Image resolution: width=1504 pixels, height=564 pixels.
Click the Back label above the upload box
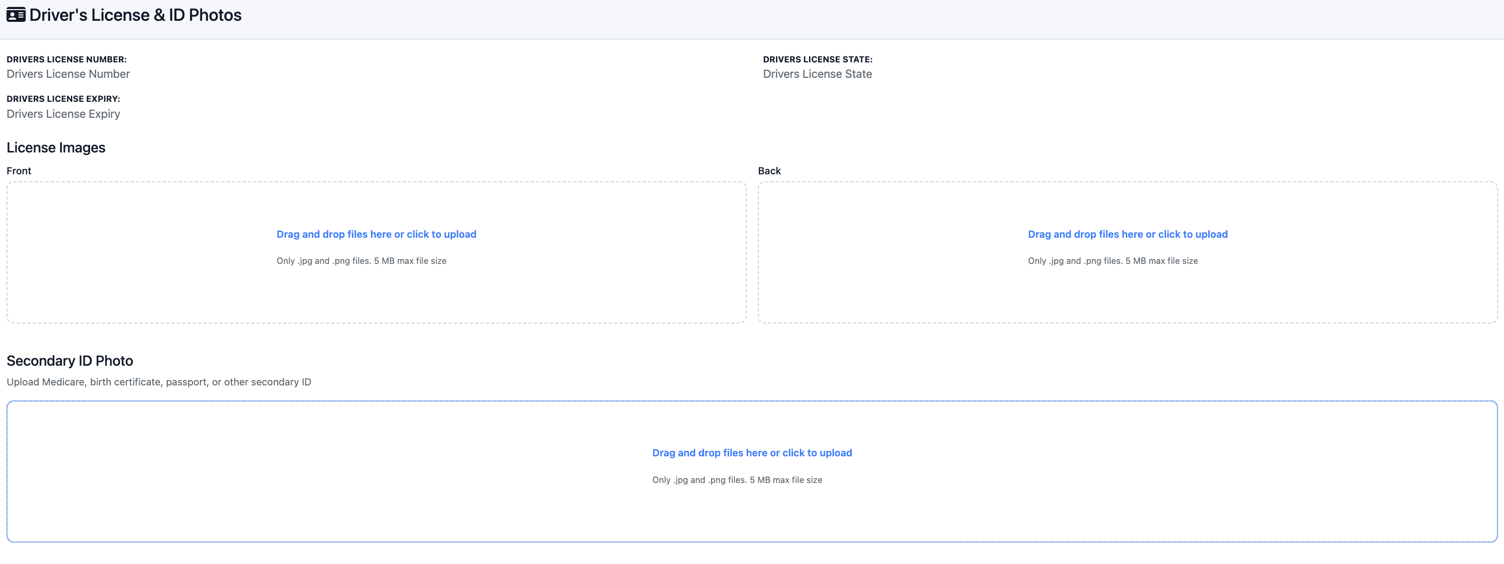769,171
